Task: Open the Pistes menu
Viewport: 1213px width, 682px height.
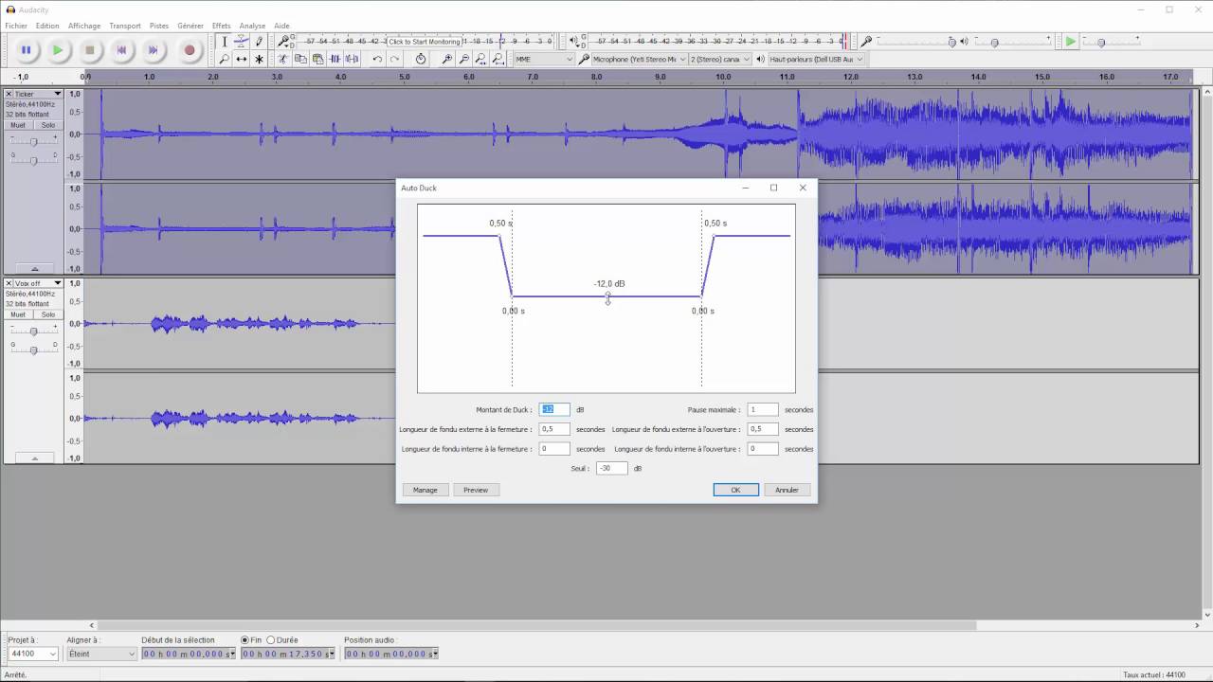Action: [x=159, y=26]
